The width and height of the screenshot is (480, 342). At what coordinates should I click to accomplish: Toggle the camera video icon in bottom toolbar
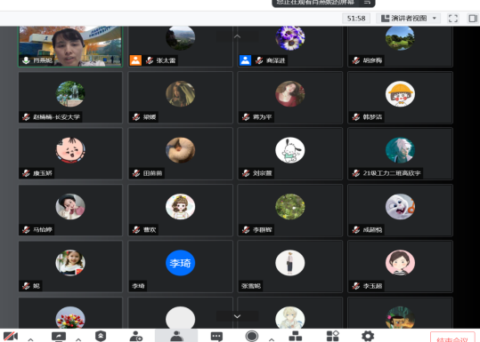tap(11, 336)
